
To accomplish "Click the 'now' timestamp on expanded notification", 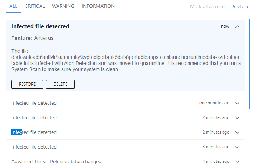I will tap(225, 26).
